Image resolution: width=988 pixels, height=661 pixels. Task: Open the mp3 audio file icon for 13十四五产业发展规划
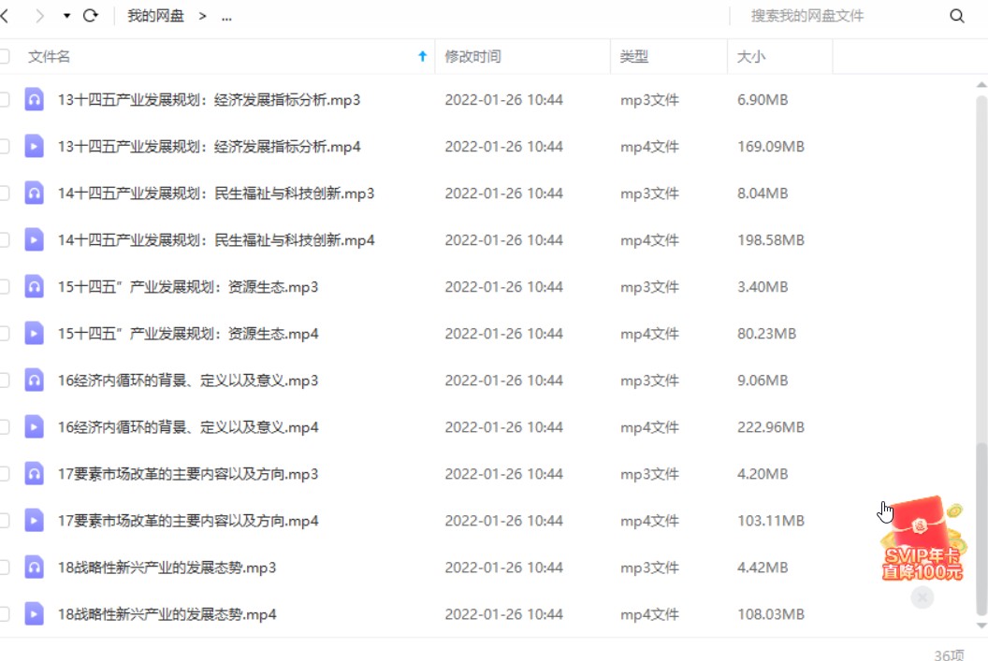pos(35,99)
